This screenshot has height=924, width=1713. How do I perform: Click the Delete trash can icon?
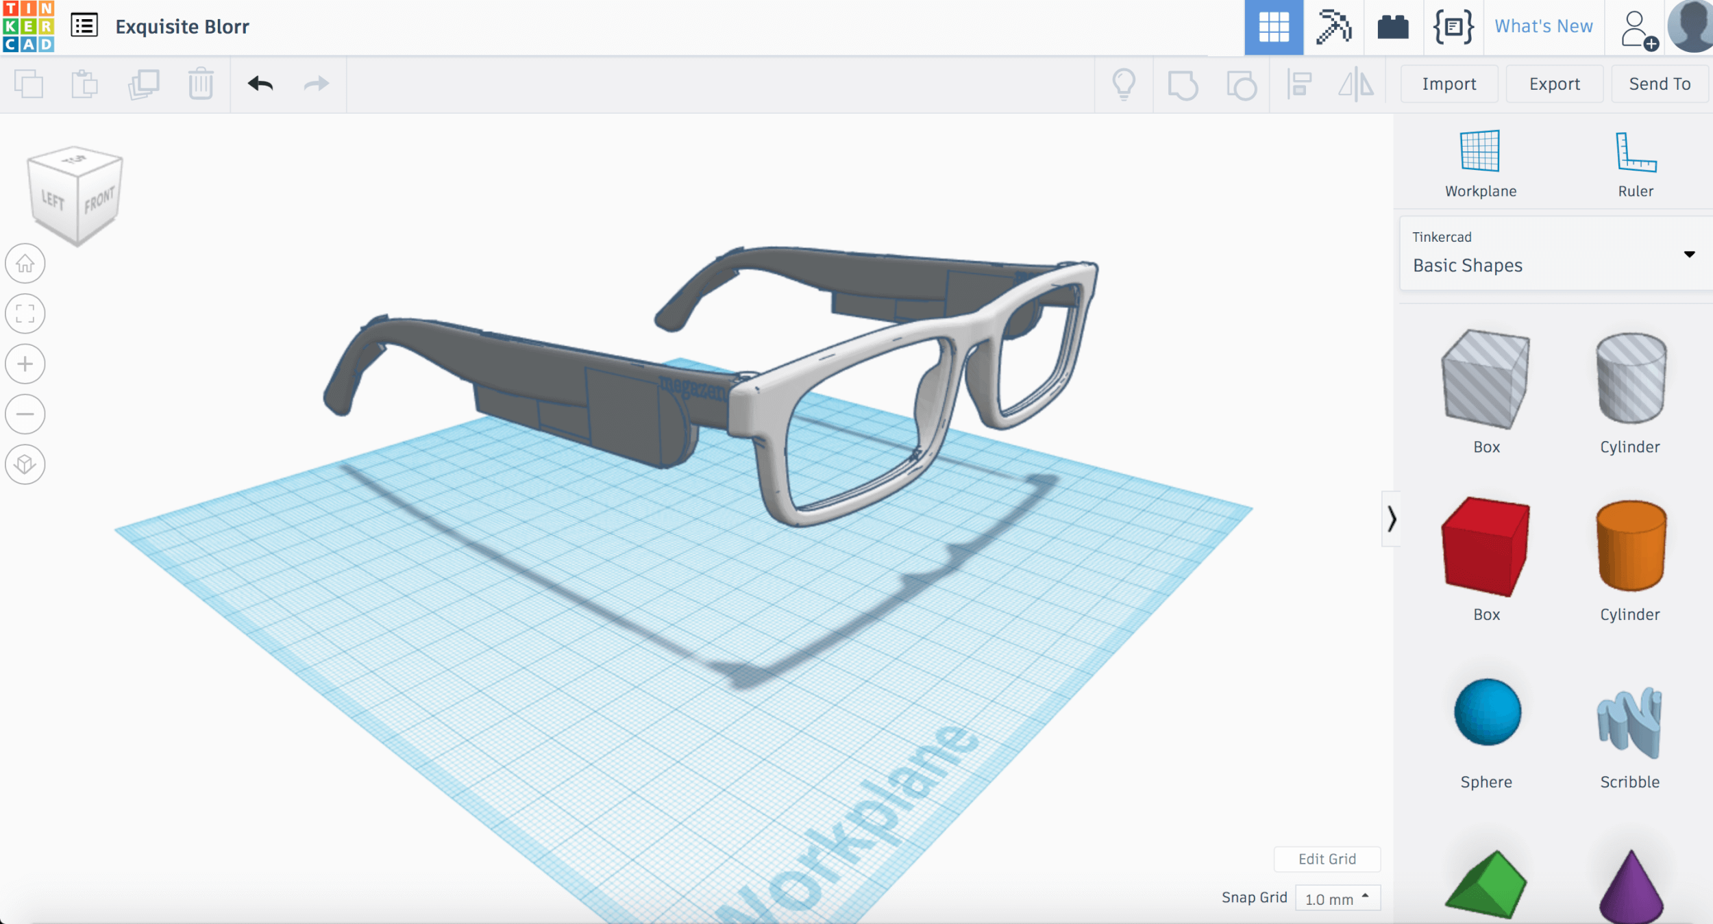point(201,84)
